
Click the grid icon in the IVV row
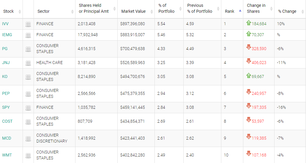click(28, 24)
